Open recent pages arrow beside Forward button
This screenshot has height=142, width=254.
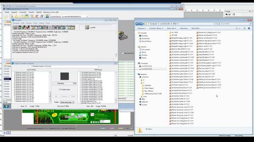pos(144,24)
